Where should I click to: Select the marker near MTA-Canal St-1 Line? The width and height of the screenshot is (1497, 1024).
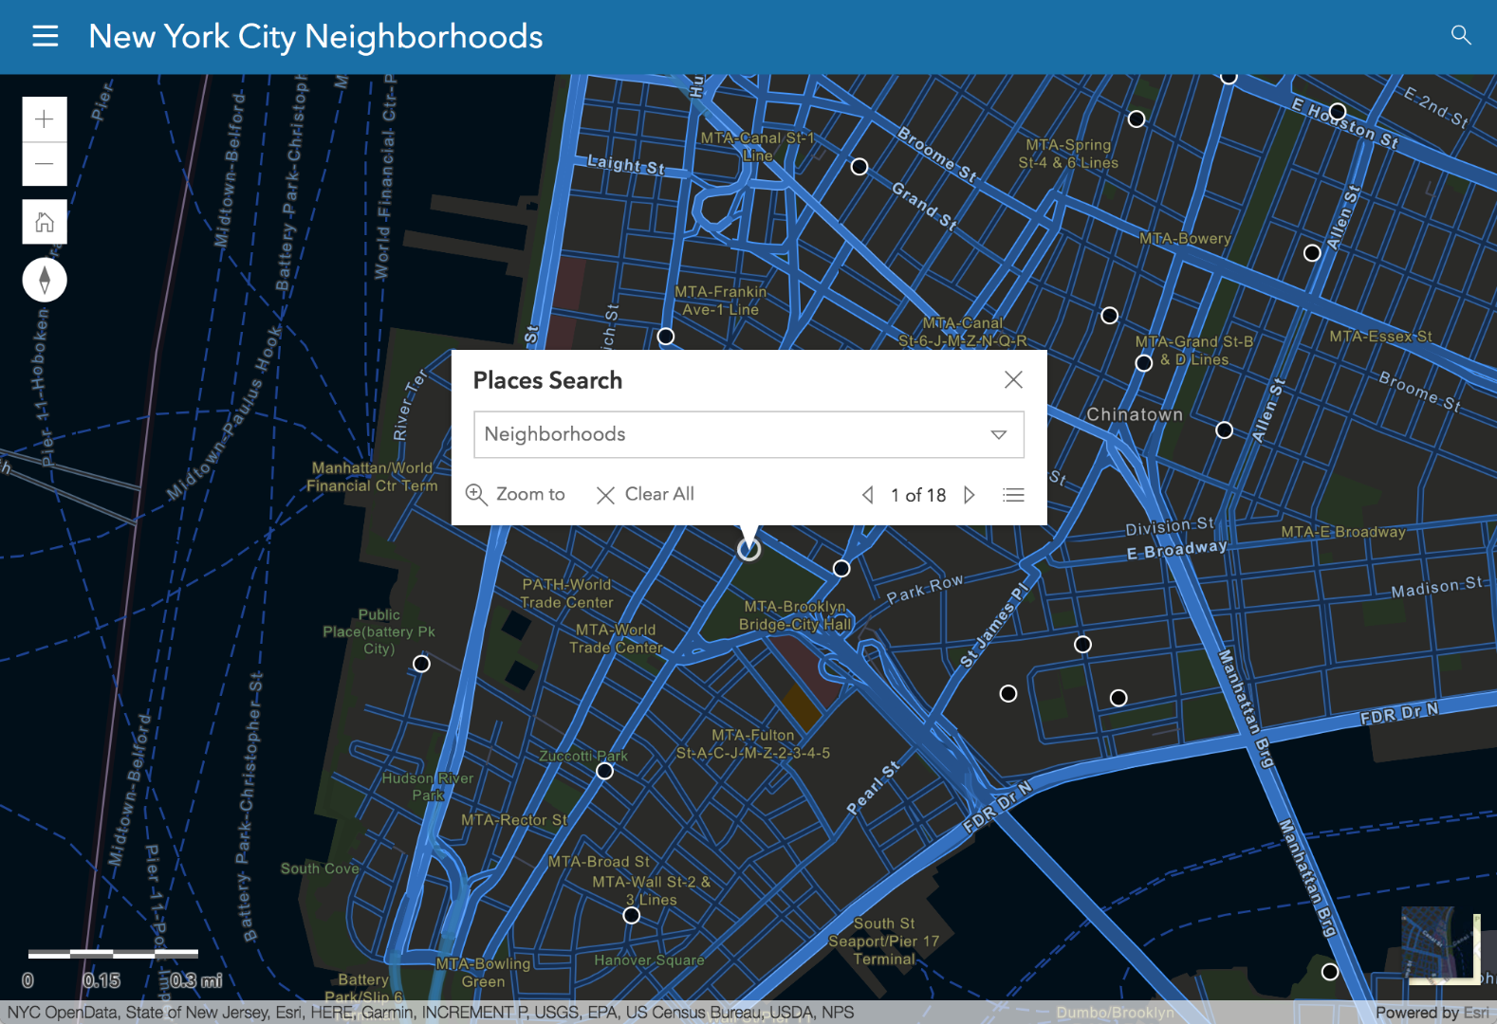click(x=859, y=167)
